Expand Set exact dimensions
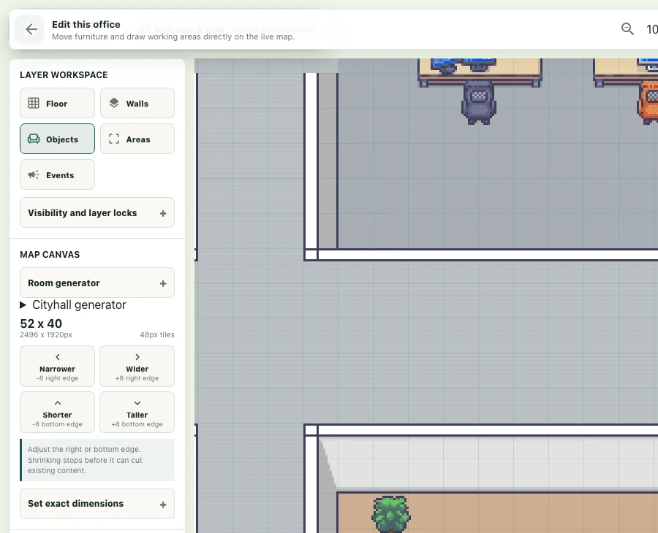This screenshot has width=658, height=533. pos(97,504)
